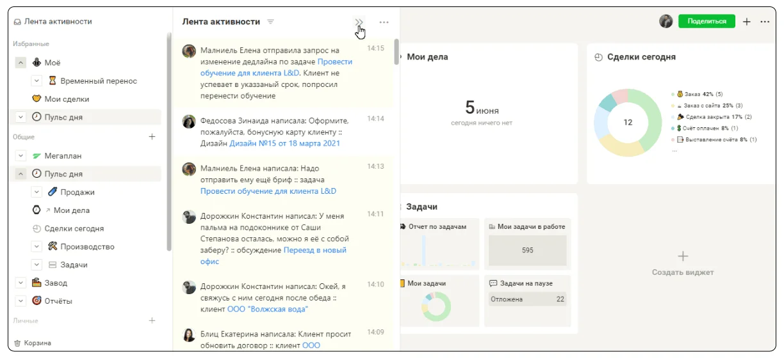Click the tools icon of Производство
This screenshot has height=360, width=784.
[53, 246]
